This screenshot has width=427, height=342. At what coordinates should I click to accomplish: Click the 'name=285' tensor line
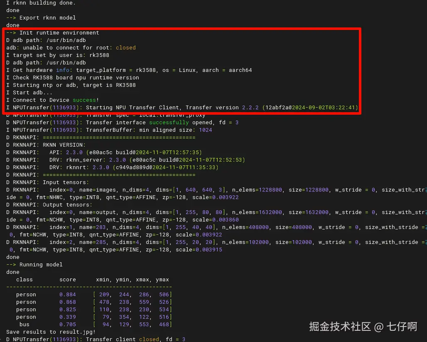click(216, 246)
